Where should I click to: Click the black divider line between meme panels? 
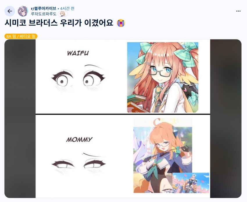(x=123, y=114)
